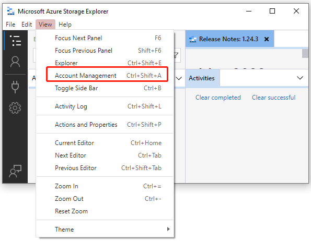Viewport: 311px width, 241px height.
Task: Open the Settings gear icon
Action: coord(15,108)
